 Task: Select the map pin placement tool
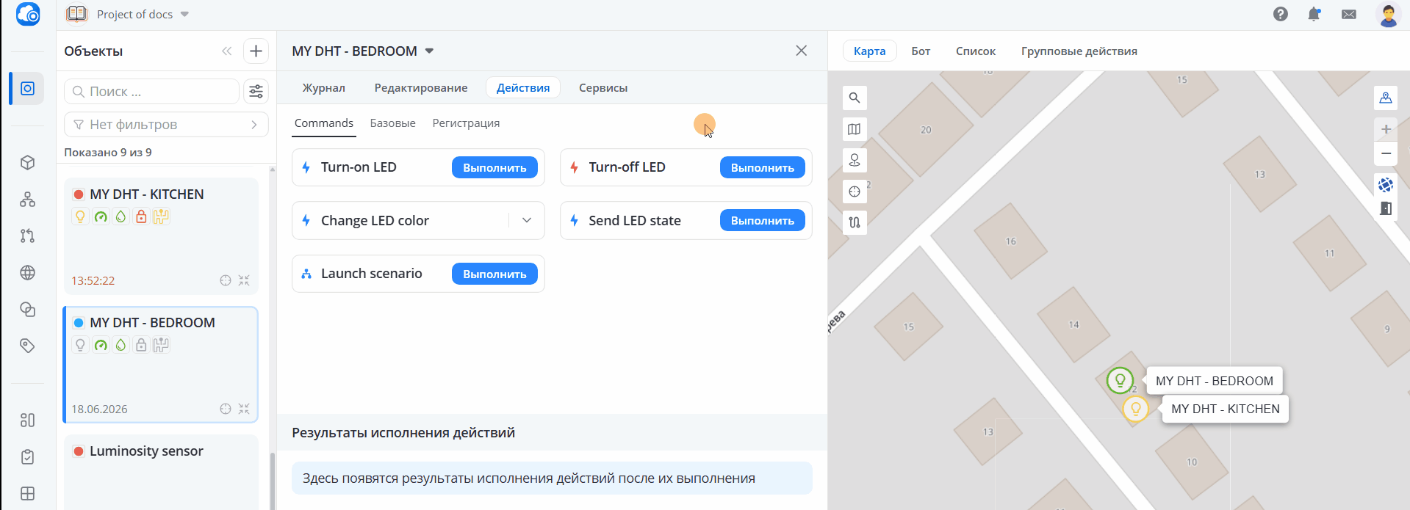click(x=854, y=160)
